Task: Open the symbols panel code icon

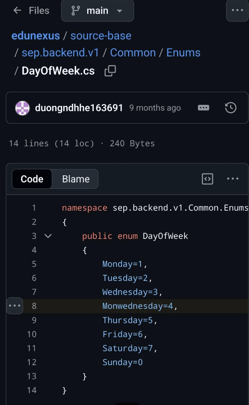Action: (x=207, y=179)
